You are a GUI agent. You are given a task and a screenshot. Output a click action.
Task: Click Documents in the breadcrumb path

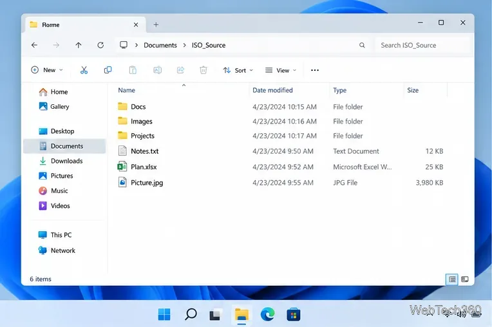point(160,45)
